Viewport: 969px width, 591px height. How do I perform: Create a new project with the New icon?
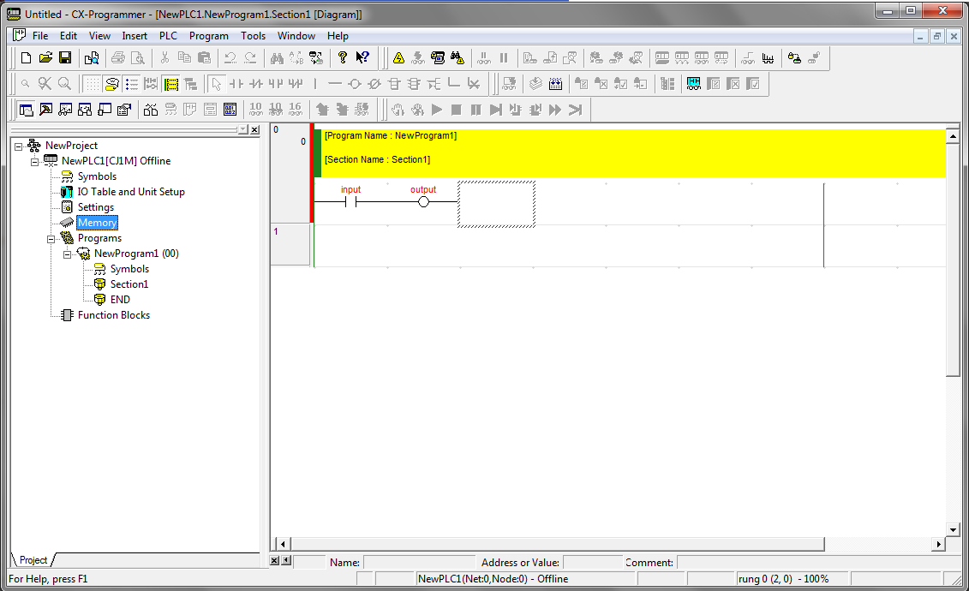[26, 58]
